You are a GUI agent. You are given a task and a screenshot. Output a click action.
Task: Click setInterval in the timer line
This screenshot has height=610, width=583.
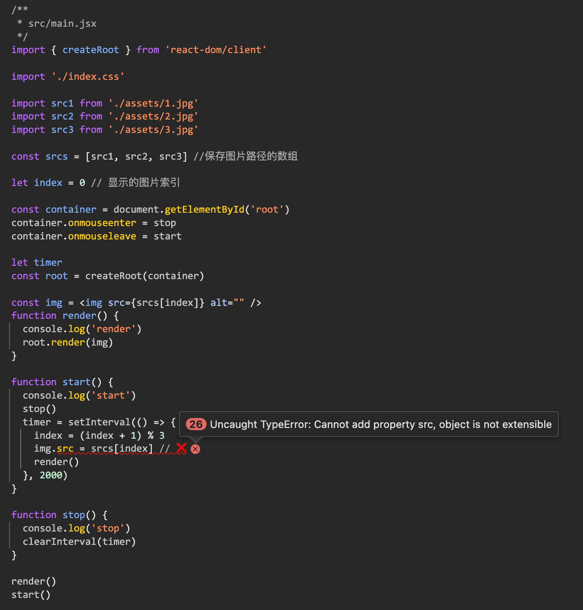tap(99, 422)
